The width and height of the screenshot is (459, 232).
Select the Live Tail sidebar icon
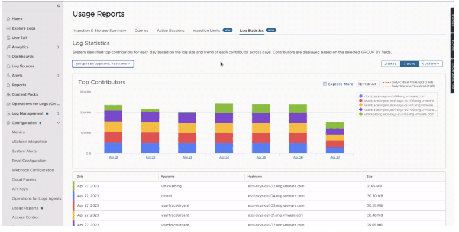pos(8,38)
